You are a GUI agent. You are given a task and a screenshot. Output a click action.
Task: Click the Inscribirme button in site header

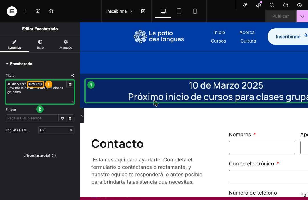pos(288,37)
